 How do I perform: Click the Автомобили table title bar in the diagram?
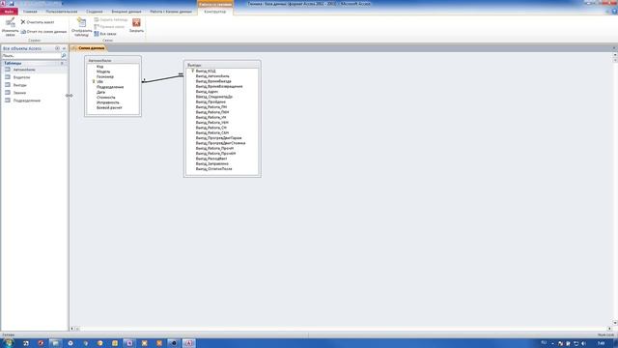[x=113, y=60]
